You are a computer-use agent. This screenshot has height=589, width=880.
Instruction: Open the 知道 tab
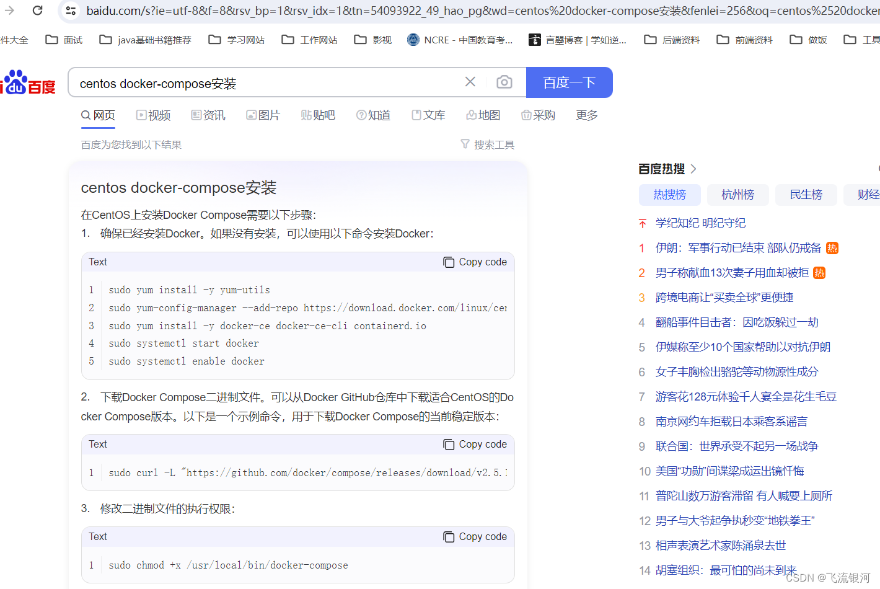point(373,115)
